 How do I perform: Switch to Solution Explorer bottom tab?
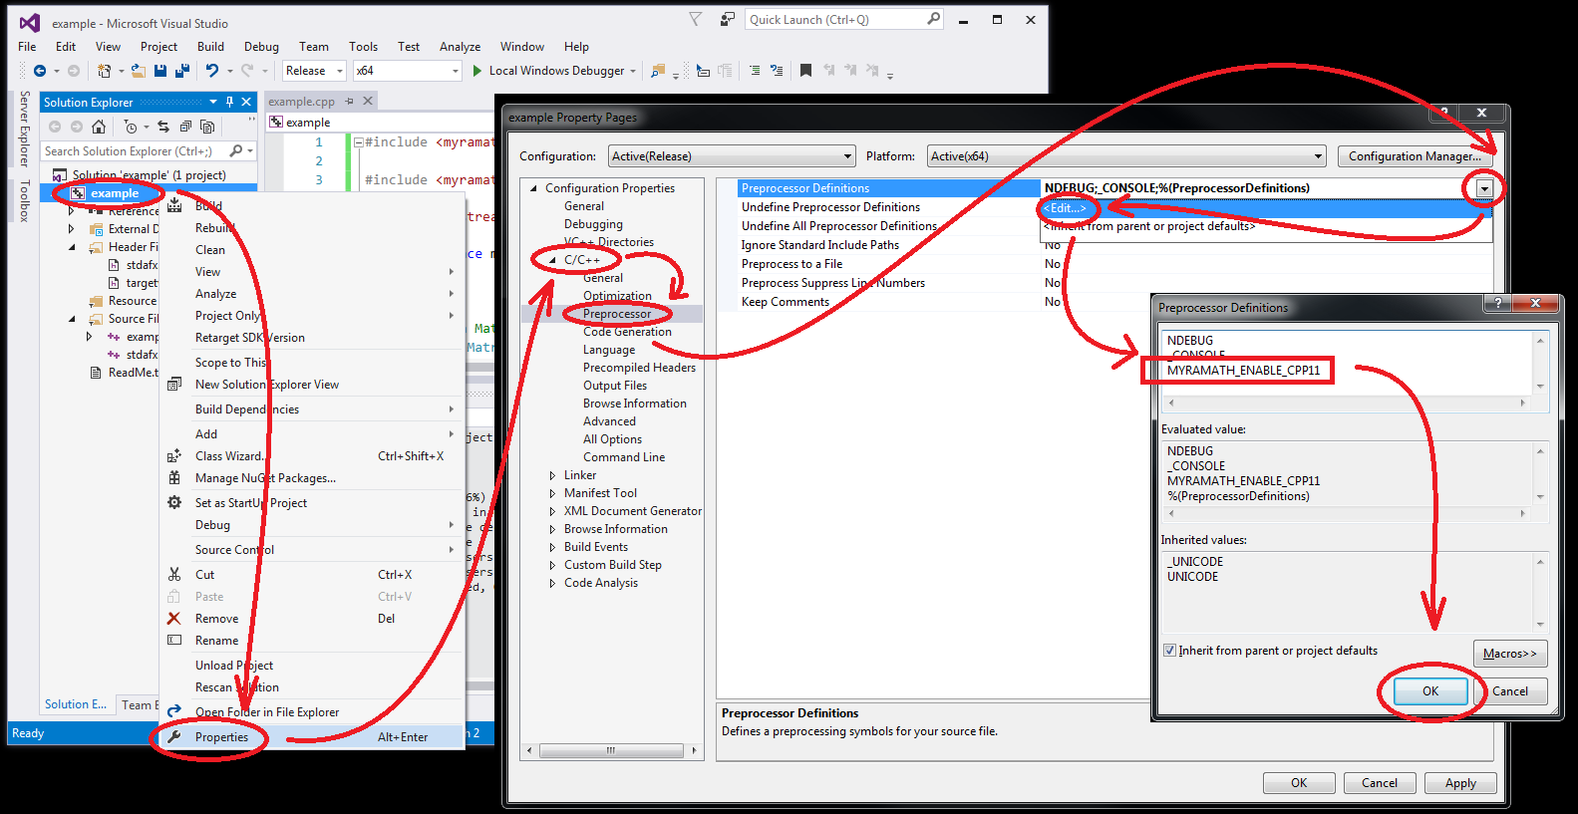pos(76,704)
